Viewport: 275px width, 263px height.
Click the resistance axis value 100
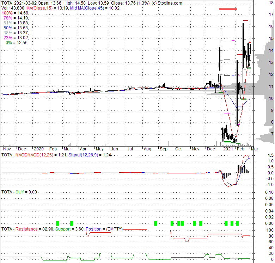tap(270, 230)
